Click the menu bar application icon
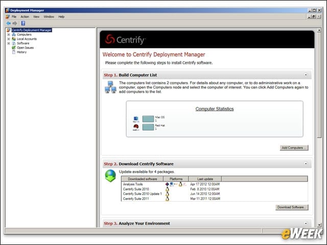Viewport: 327px width, 245px height. (8, 17)
